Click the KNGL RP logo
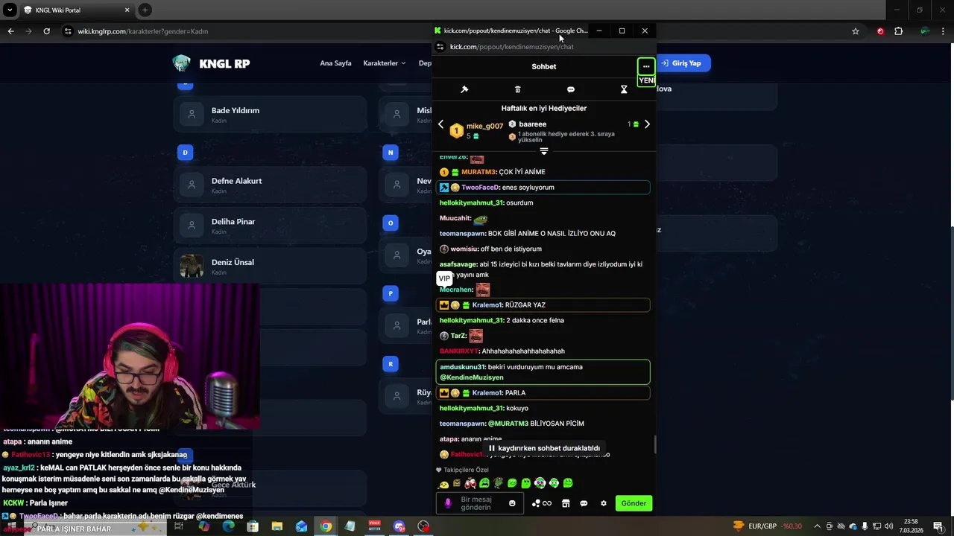The width and height of the screenshot is (954, 536). [212, 63]
